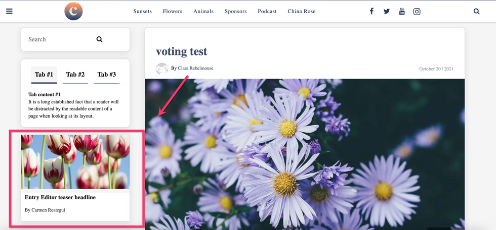Open the Instagram social icon
The height and width of the screenshot is (230, 496).
[x=417, y=11]
